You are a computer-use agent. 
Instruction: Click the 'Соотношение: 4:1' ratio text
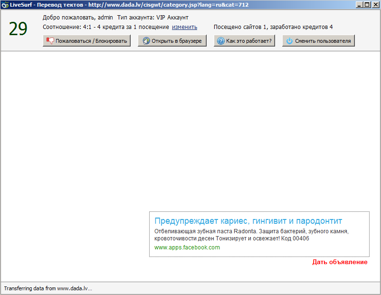[67, 27]
